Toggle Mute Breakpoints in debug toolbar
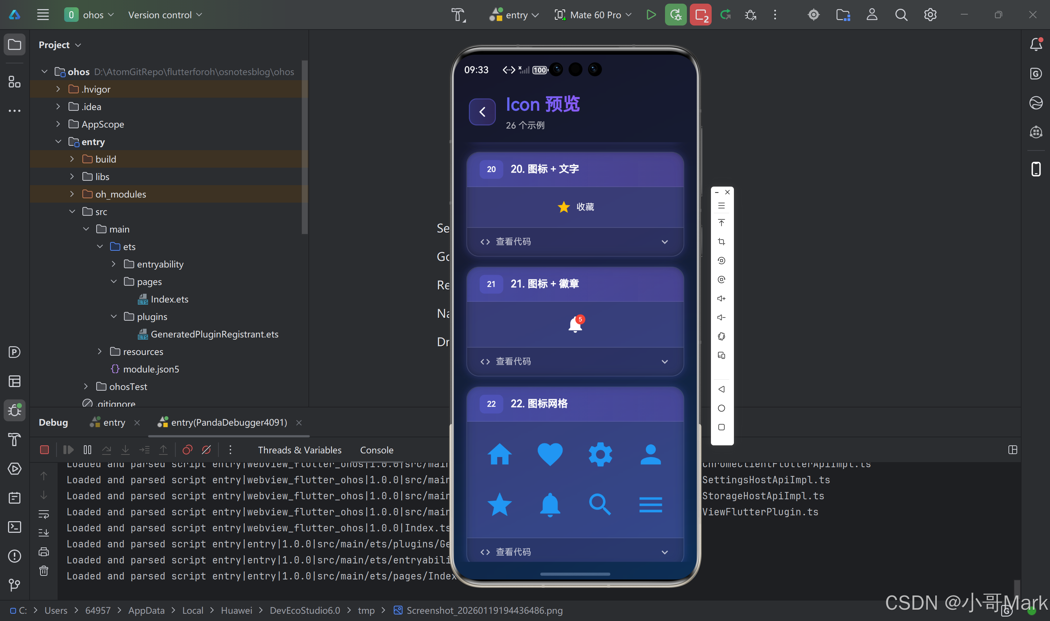Screen dimensions: 1050x621 [x=206, y=450]
